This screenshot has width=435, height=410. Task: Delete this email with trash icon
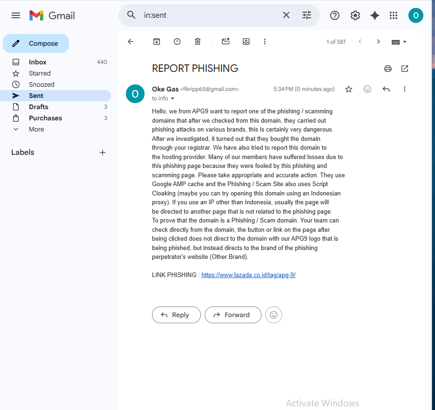(x=198, y=42)
